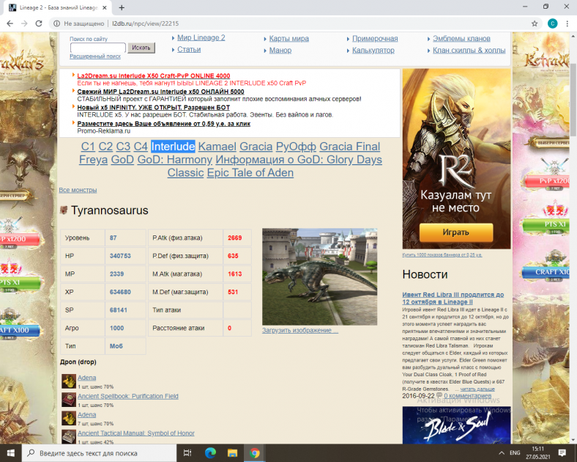Open Ancient Tactical Manual: Symbol of Honor

click(x=135, y=433)
